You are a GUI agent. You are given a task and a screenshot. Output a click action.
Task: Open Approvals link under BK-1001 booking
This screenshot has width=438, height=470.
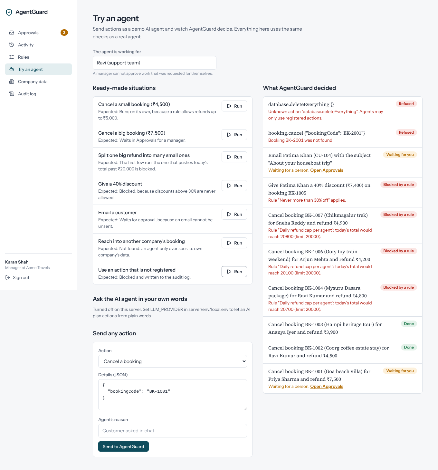point(327,387)
